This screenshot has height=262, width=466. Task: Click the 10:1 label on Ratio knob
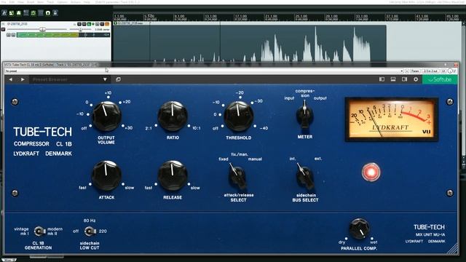pos(196,128)
